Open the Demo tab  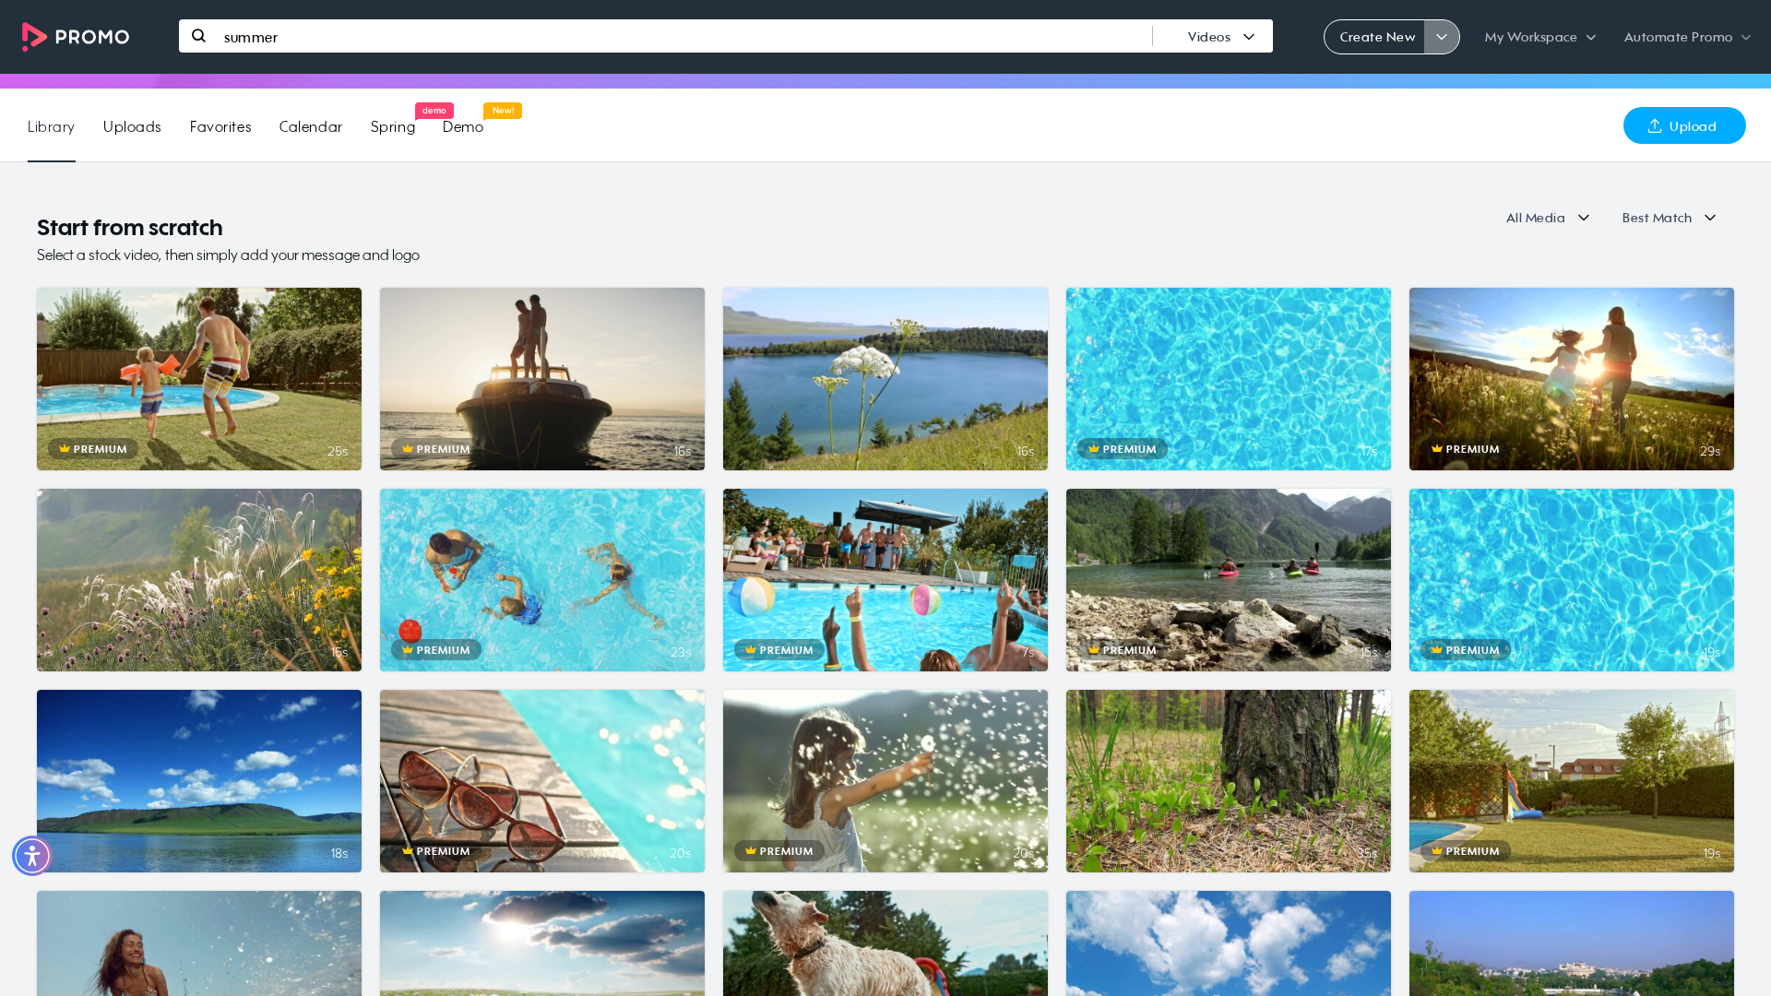(463, 126)
